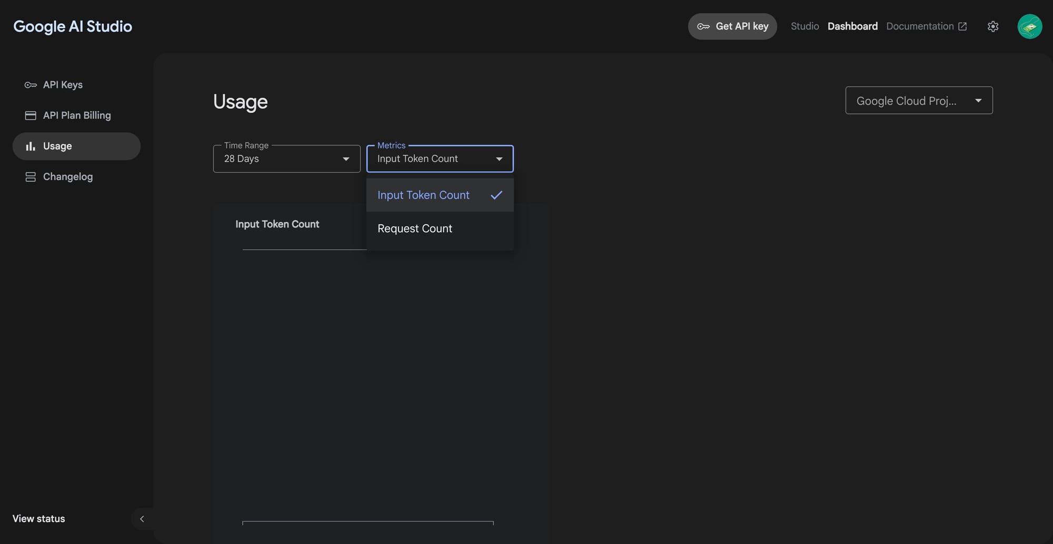Collapse the sidebar with the chevron
Viewport: 1053px width, 544px height.
142,519
